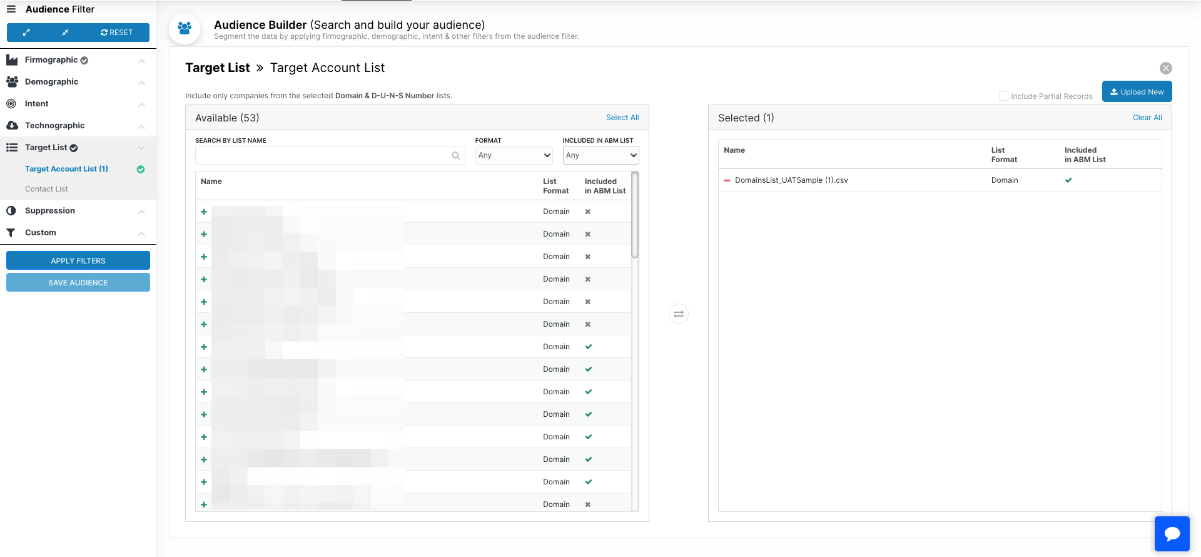The width and height of the screenshot is (1201, 557).
Task: Add the second available list with plus icon
Action: [x=204, y=234]
